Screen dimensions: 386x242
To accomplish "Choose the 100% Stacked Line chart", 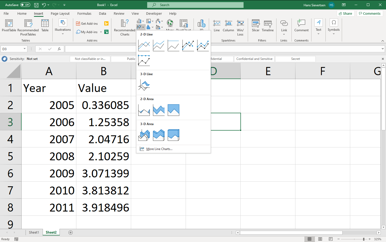I will pyautogui.click(x=174, y=46).
